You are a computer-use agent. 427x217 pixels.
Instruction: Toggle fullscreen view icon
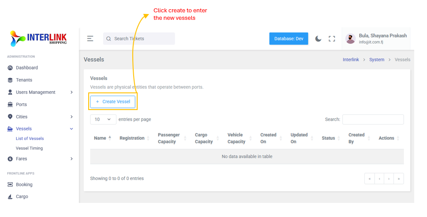coord(332,39)
